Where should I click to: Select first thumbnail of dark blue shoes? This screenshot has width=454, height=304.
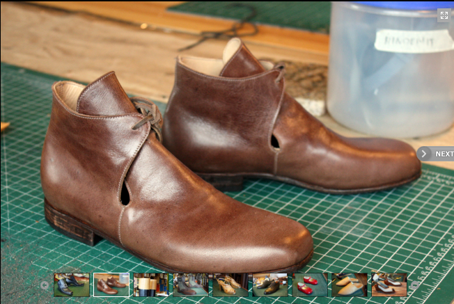pyautogui.click(x=72, y=285)
